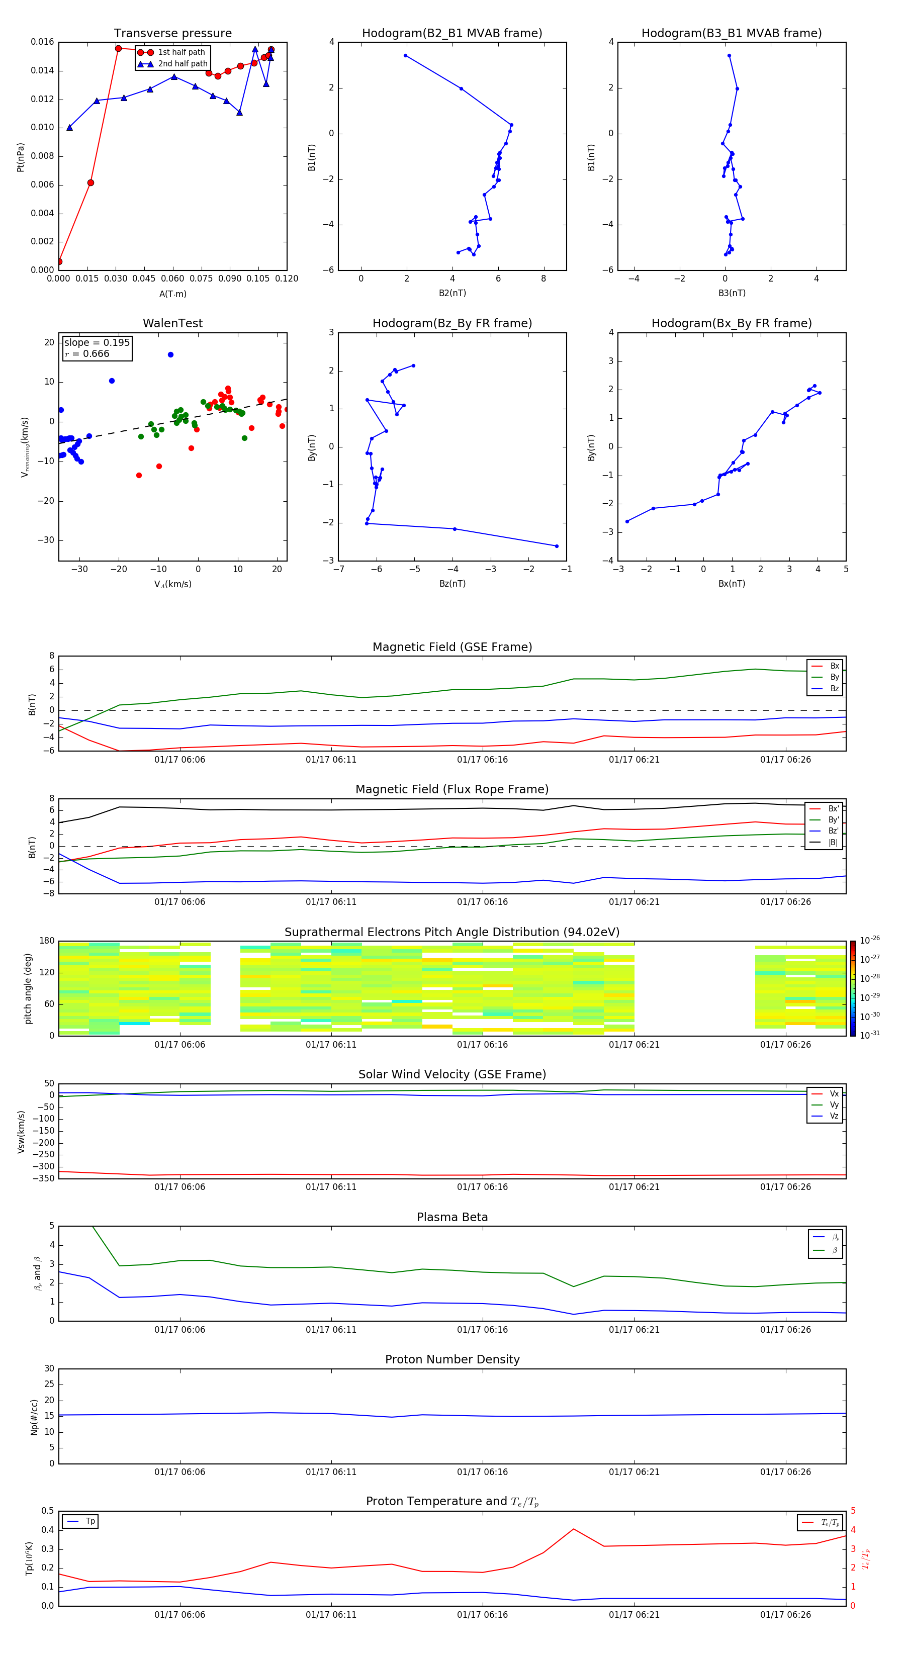Click the 'Bx(nT)' x-axis label

pyautogui.click(x=732, y=584)
